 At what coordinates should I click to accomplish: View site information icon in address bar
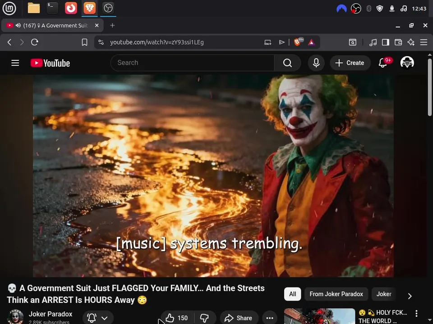click(101, 42)
